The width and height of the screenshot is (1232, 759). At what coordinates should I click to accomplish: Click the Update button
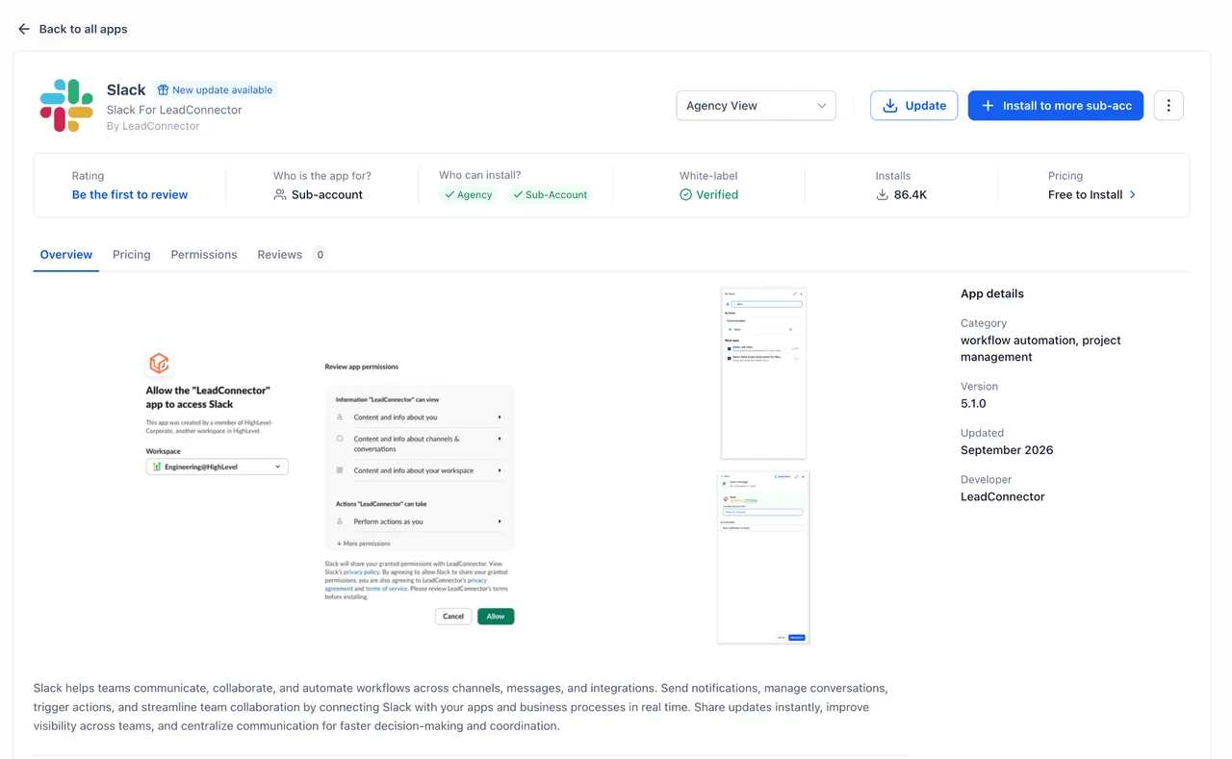913,106
